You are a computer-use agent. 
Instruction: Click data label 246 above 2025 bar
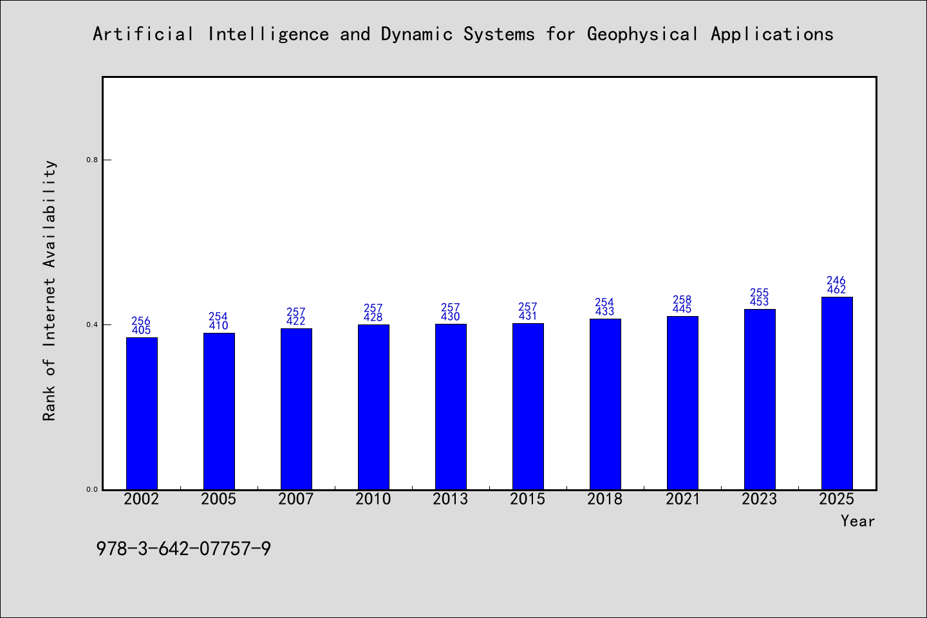[x=837, y=281]
